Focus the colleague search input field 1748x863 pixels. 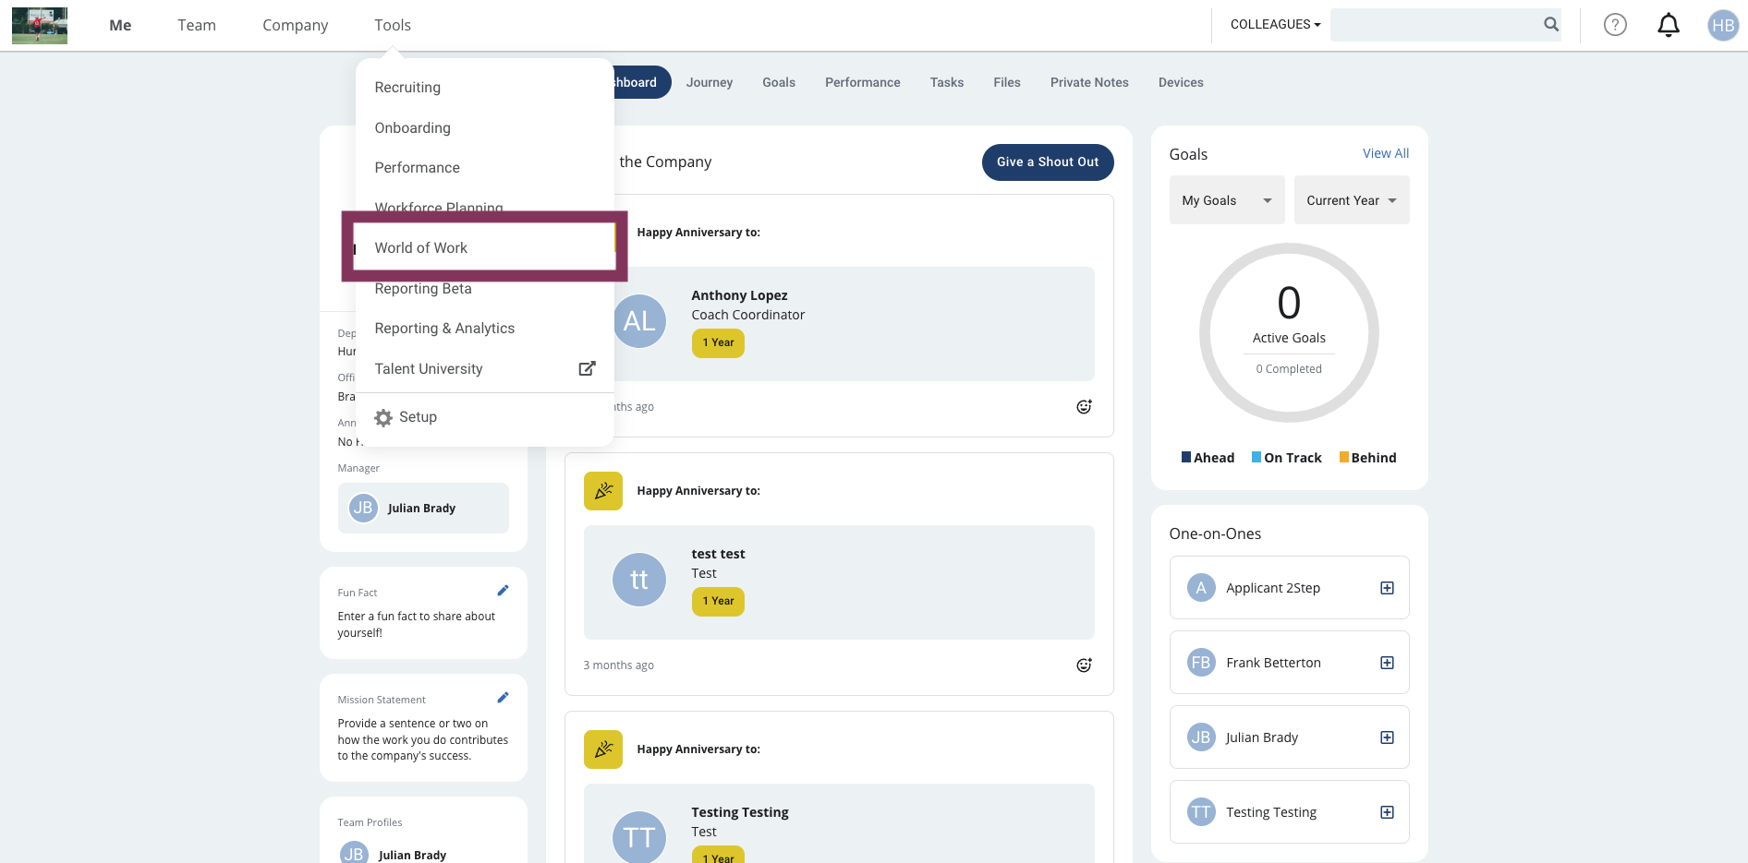pyautogui.click(x=1435, y=25)
